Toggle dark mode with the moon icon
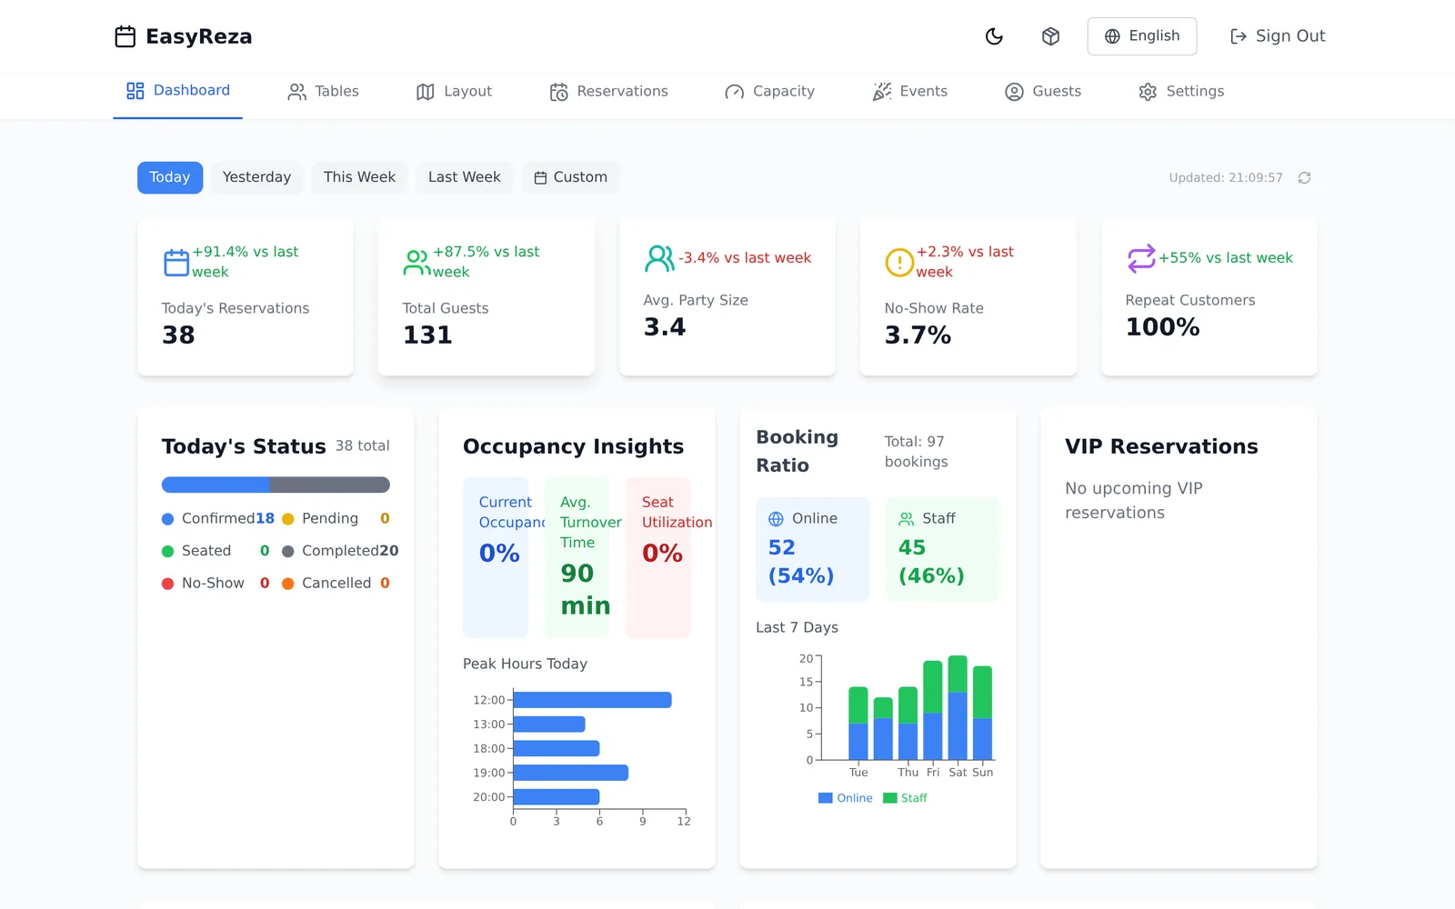 tap(994, 36)
